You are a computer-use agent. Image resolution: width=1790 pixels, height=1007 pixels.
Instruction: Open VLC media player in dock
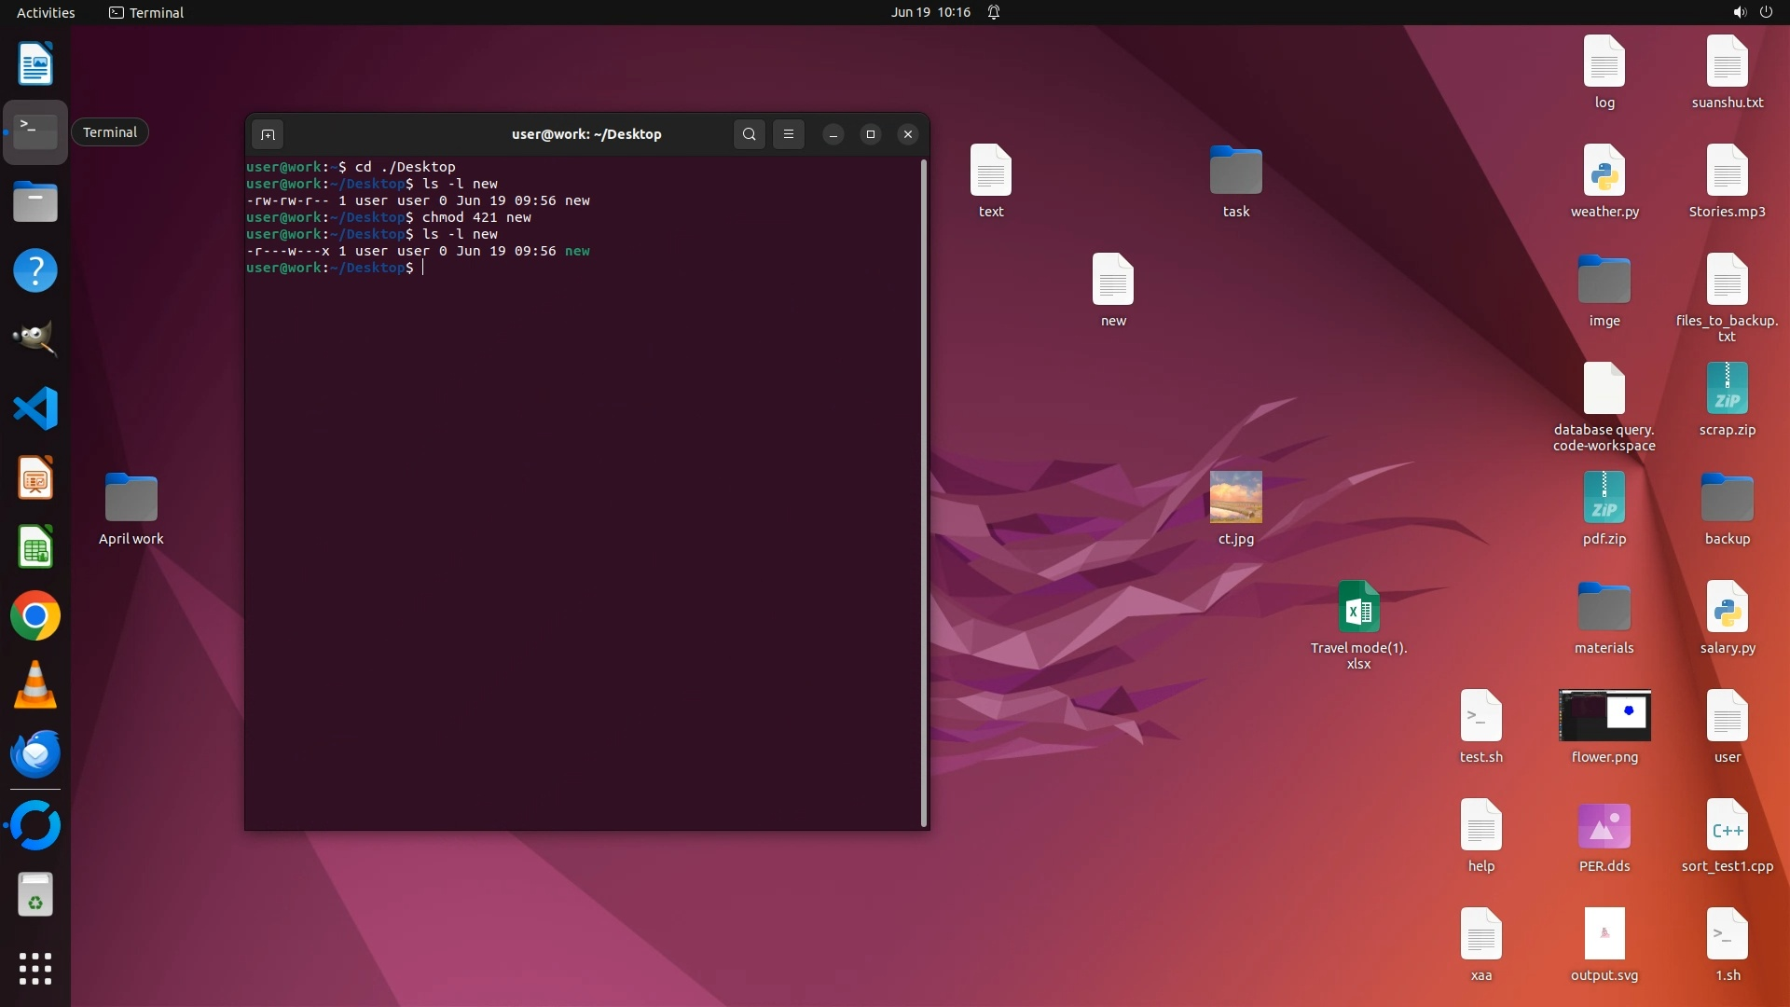tap(35, 685)
